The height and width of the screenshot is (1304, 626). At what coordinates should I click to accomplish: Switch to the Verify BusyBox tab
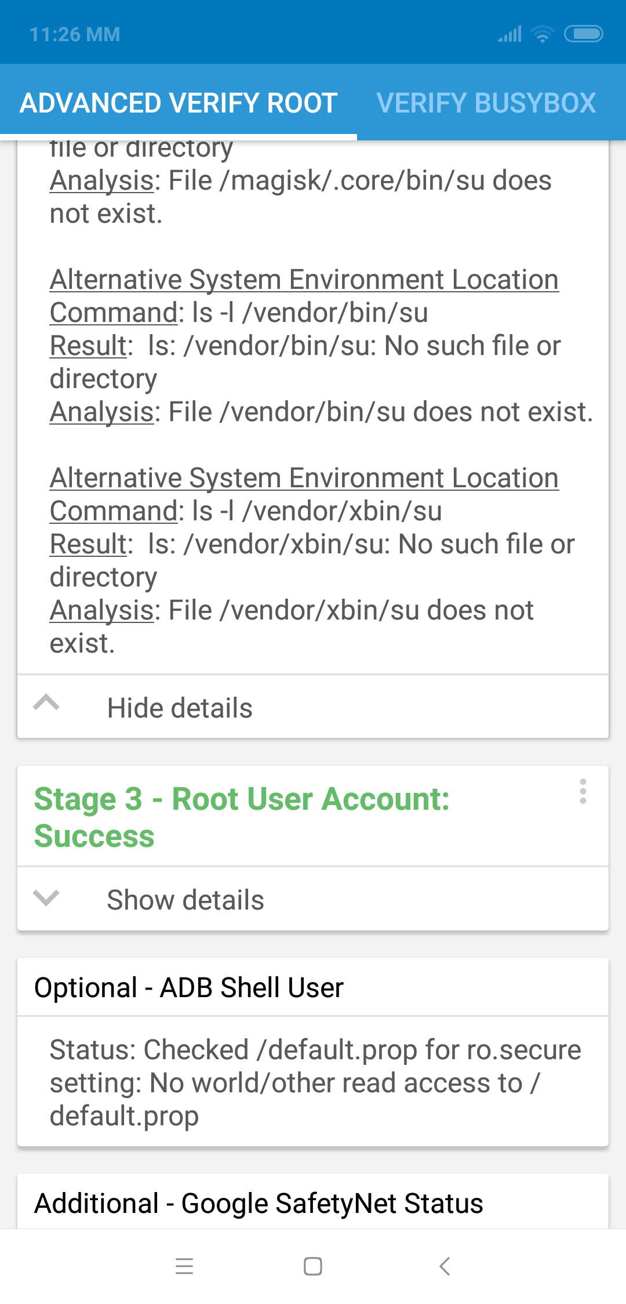tap(486, 103)
